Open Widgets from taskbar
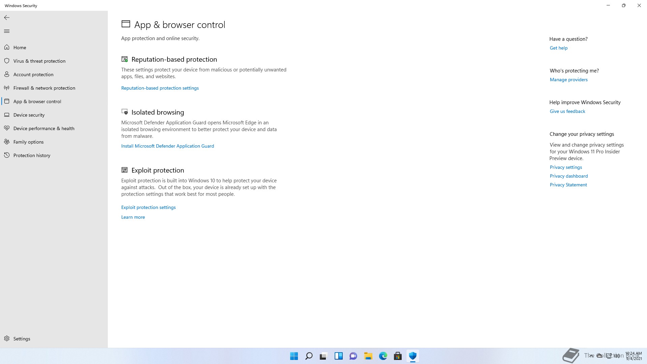 [338, 356]
